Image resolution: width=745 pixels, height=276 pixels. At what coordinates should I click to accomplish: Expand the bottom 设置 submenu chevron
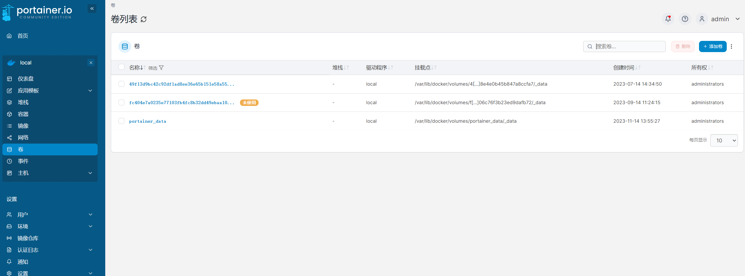pyautogui.click(x=91, y=273)
